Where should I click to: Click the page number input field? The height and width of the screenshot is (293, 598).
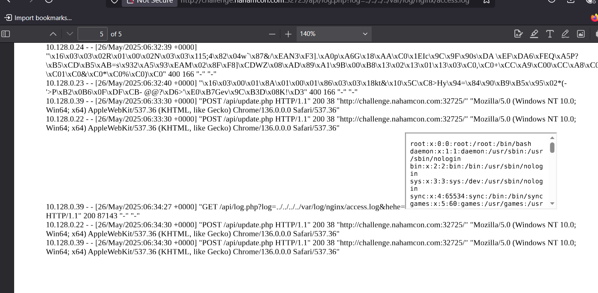coord(92,34)
